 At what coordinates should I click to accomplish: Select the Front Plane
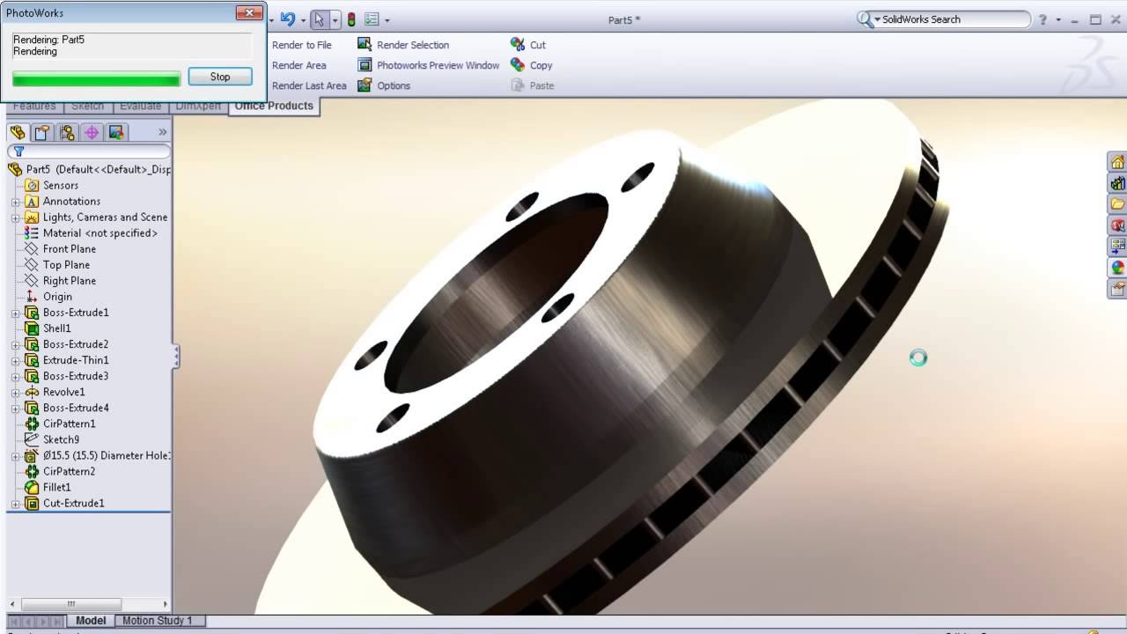tap(70, 249)
